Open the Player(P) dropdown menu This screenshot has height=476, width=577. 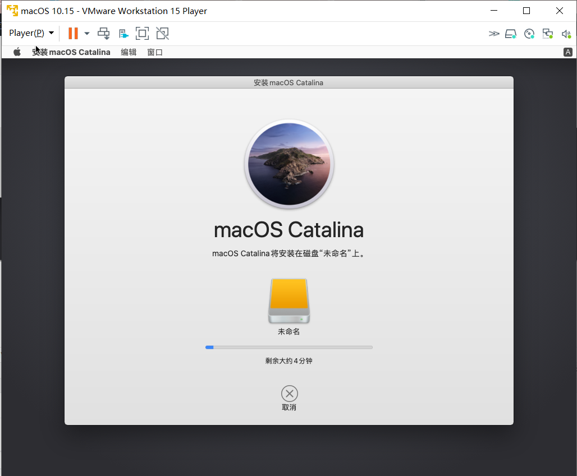27,33
